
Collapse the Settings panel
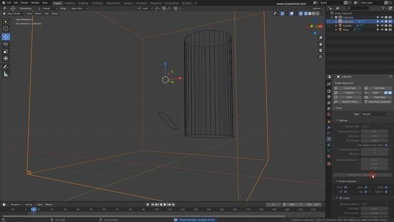[337, 121]
